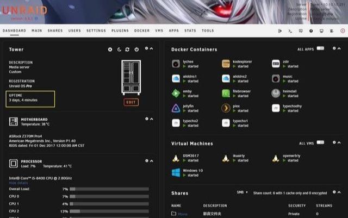Click the server case thumbnail image
Image resolution: width=348 pixels, height=218 pixels.
(131, 77)
